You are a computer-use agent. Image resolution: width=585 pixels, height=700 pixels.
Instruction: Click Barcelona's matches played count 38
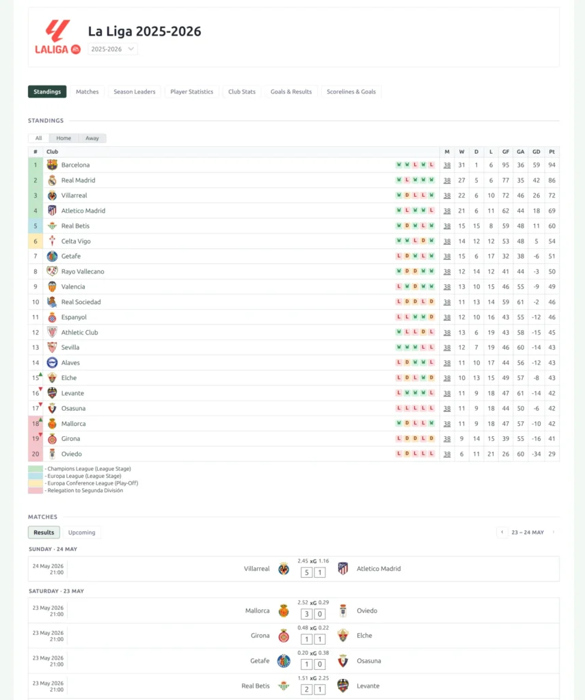tap(447, 165)
